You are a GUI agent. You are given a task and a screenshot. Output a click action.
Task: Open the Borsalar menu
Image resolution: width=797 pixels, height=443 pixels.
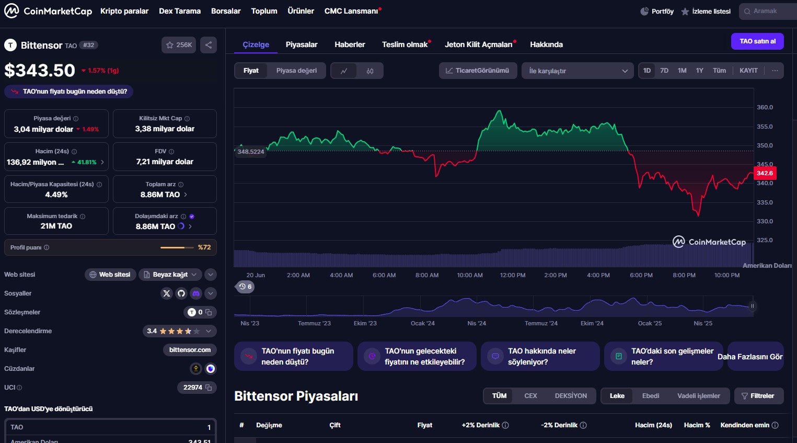point(226,11)
